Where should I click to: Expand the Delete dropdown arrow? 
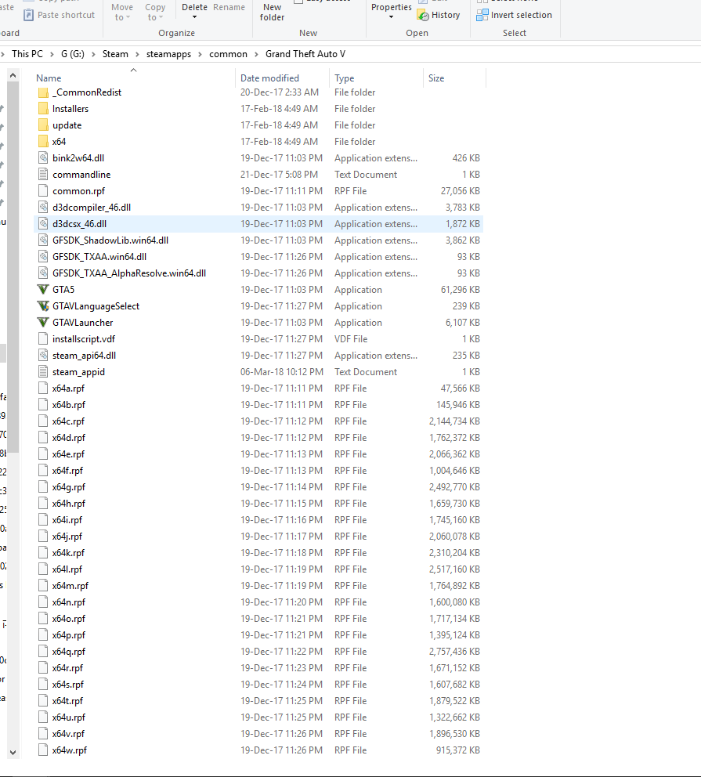[x=195, y=17]
